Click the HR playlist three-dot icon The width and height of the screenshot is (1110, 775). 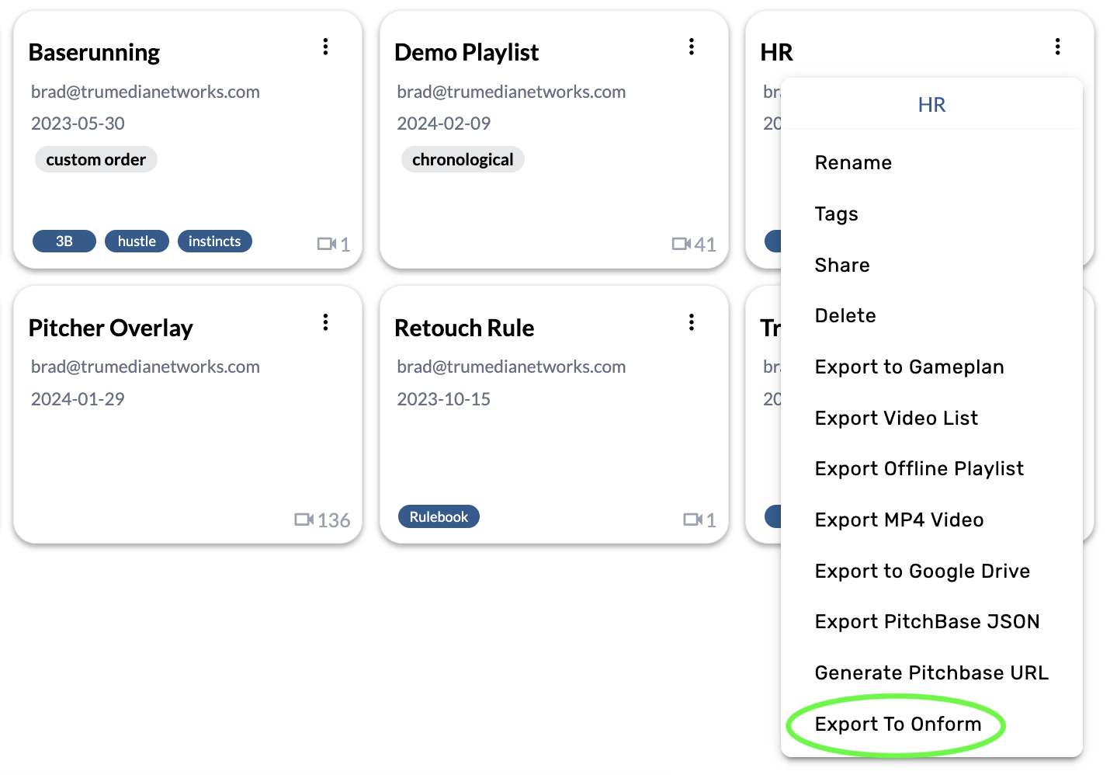click(x=1057, y=47)
